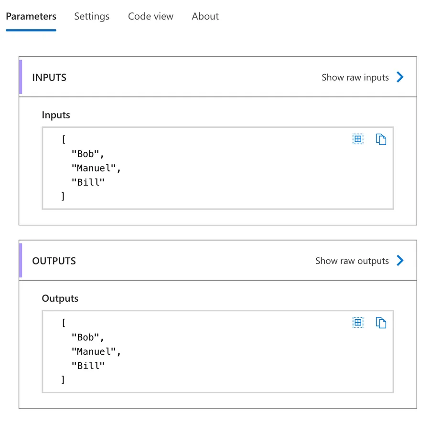
Task: Click "Bill" in the Outputs code box
Action: point(87,366)
